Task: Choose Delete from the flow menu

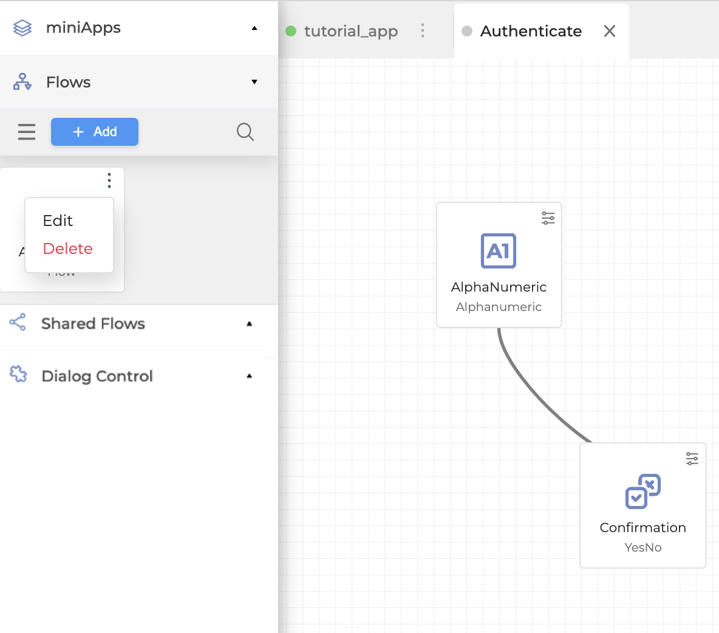Action: click(x=67, y=248)
